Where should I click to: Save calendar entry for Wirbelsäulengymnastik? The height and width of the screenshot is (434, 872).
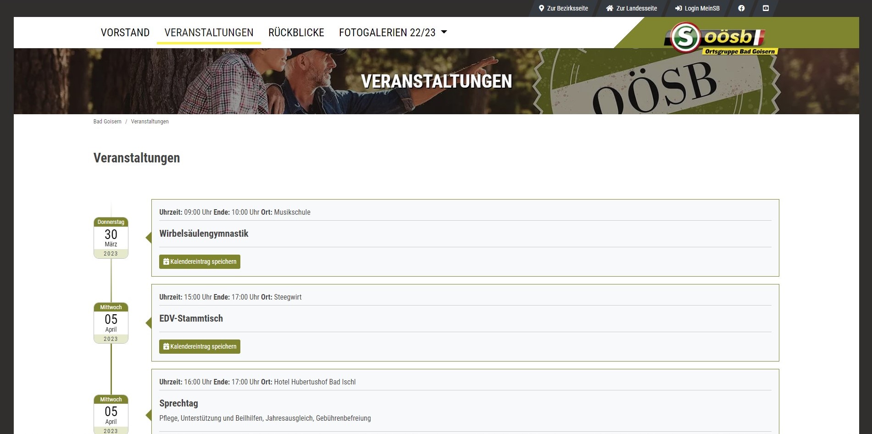[x=200, y=262]
